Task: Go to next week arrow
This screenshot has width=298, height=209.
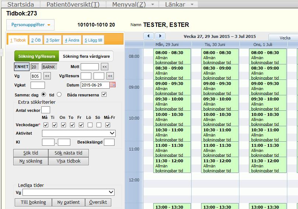Action: [160, 36]
